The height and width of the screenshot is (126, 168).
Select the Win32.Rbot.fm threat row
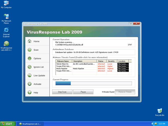[x=63, y=64]
